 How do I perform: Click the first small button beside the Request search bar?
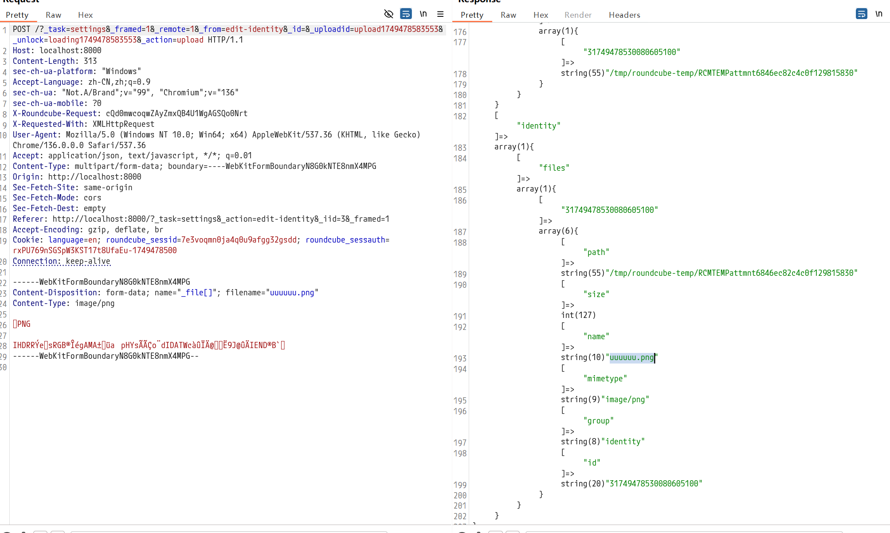coord(40,531)
